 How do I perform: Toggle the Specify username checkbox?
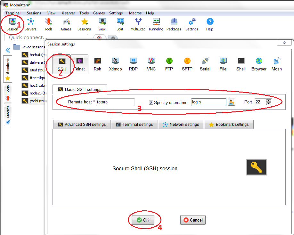point(151,103)
